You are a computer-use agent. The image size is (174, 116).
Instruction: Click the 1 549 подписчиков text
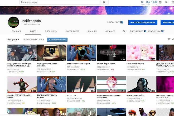tap(31, 25)
